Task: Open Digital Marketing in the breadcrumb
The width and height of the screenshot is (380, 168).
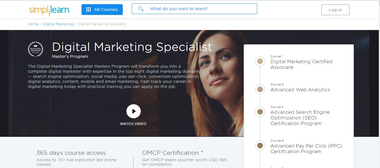Action: [x=58, y=24]
